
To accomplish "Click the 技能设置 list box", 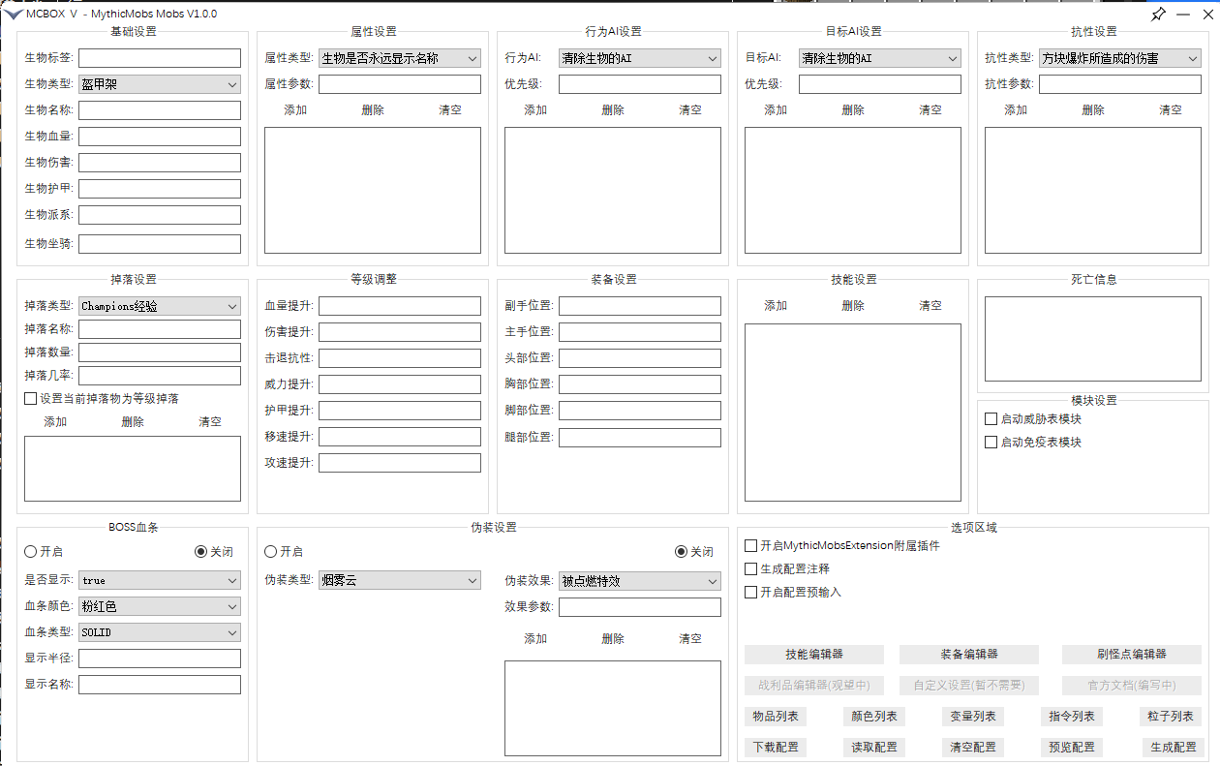I will click(x=853, y=413).
